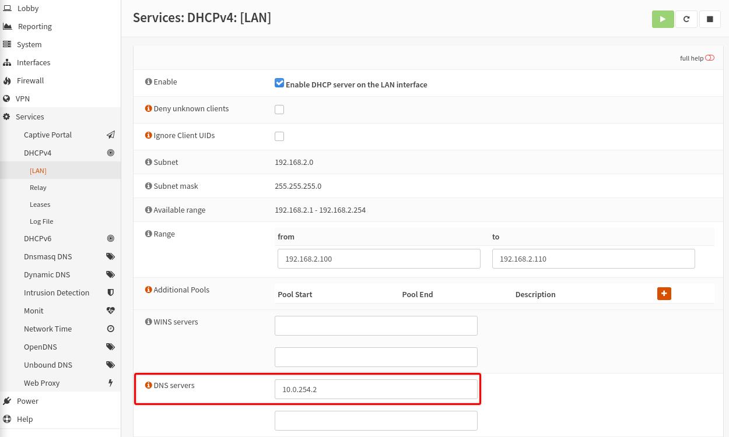Click the stop square icon
Screen dimensions: 729x437
click(710, 19)
